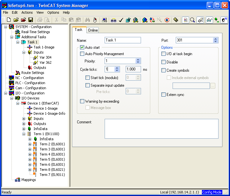Collapse SYSTEM - Configuration tree node

(x=5, y=27)
